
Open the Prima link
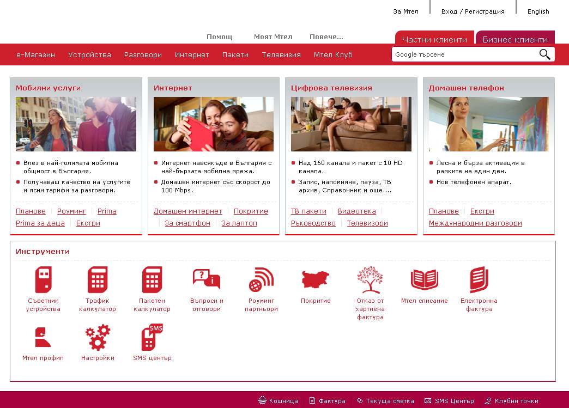coord(107,211)
